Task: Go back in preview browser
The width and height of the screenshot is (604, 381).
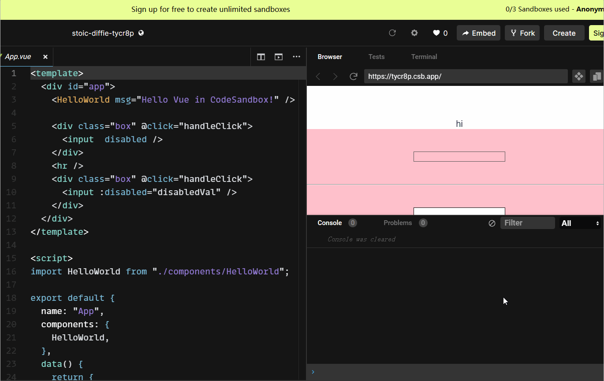Action: (318, 77)
